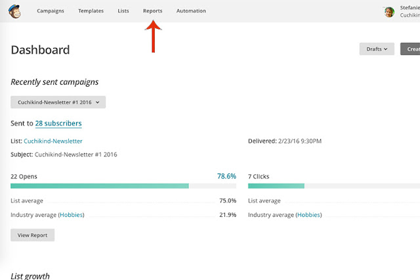Go to the Lists page
420x280 pixels.
pyautogui.click(x=123, y=11)
